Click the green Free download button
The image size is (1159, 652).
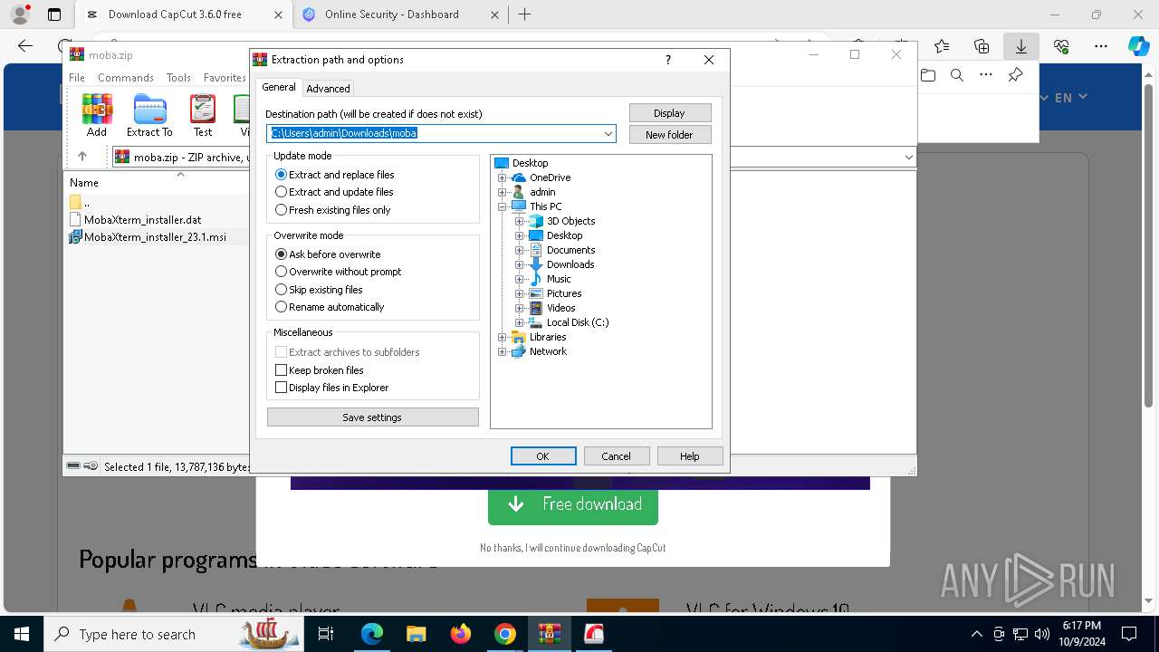click(x=573, y=504)
